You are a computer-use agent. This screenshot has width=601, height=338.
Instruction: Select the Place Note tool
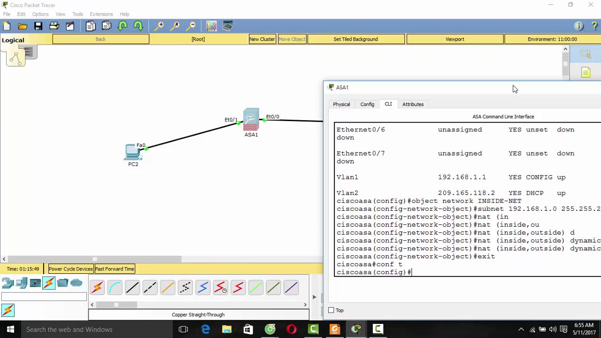(x=586, y=72)
